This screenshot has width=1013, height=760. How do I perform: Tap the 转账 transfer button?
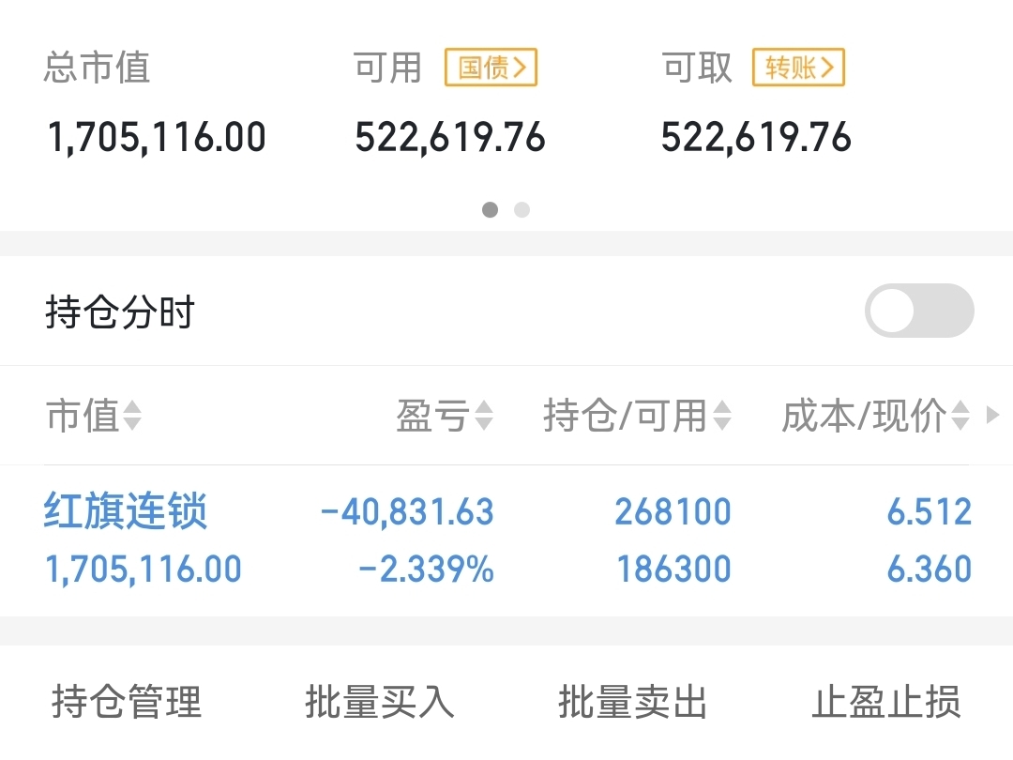798,68
